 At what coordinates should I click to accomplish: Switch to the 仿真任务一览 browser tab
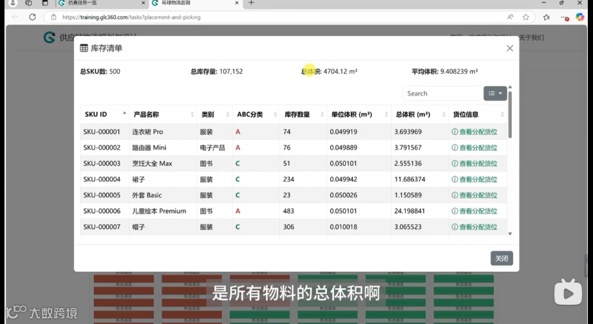point(101,3)
